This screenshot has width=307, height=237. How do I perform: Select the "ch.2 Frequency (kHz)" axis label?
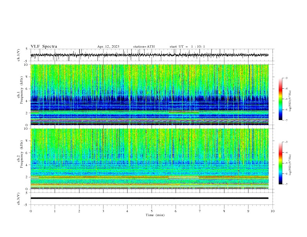pos(20,154)
